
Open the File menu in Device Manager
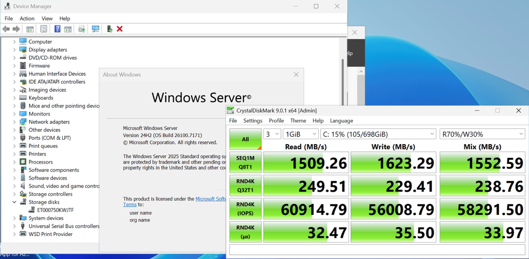coord(9,19)
